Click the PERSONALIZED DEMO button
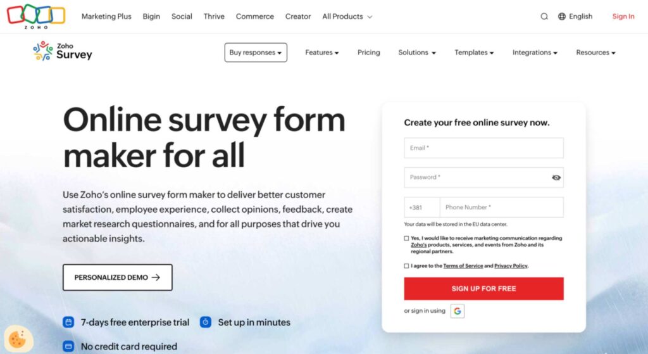Viewport: 648px width, 354px height. pos(117,277)
